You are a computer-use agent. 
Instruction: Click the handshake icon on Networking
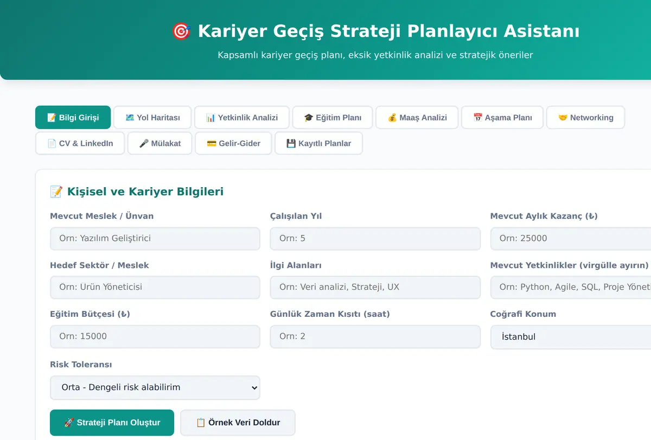[563, 117]
